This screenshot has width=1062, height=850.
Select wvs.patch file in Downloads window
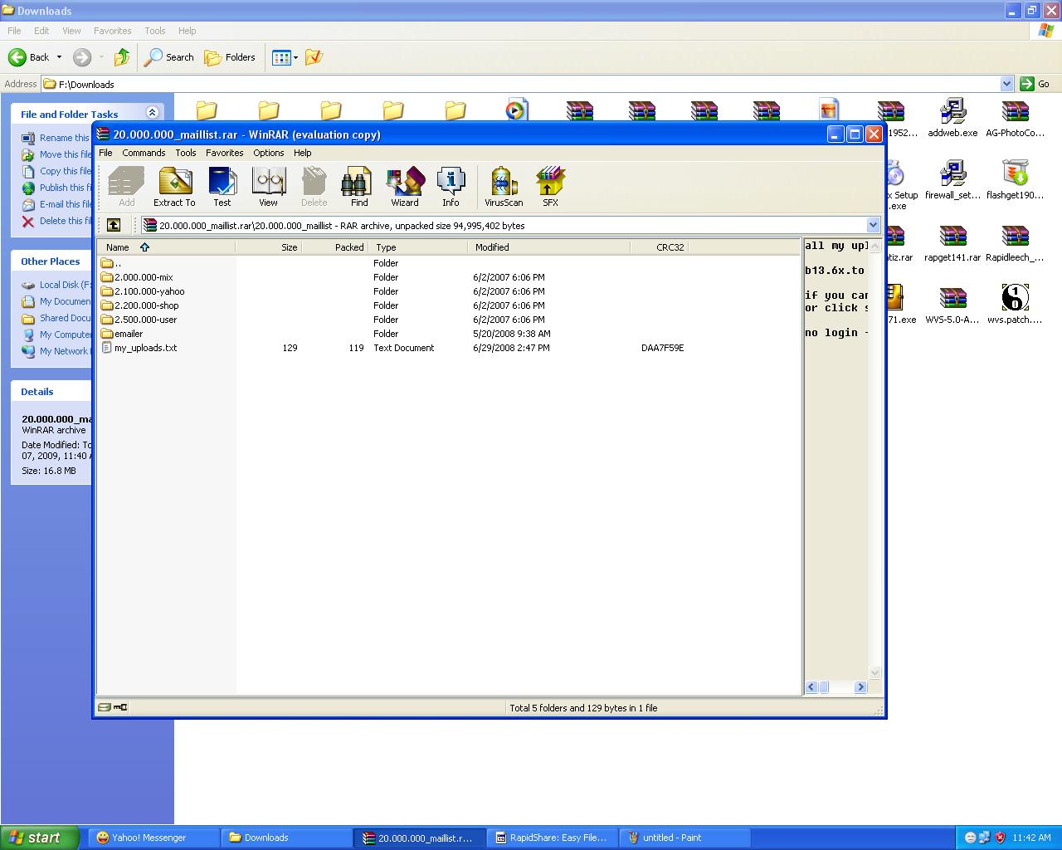point(1015,305)
